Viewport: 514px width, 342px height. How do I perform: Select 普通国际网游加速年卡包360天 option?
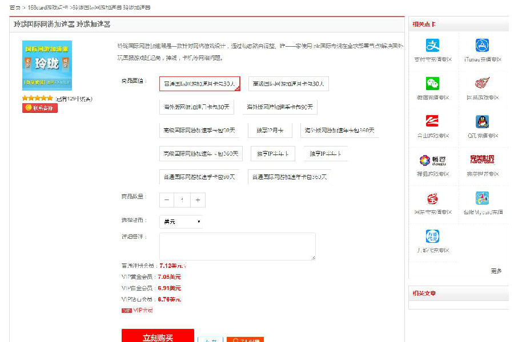point(290,177)
